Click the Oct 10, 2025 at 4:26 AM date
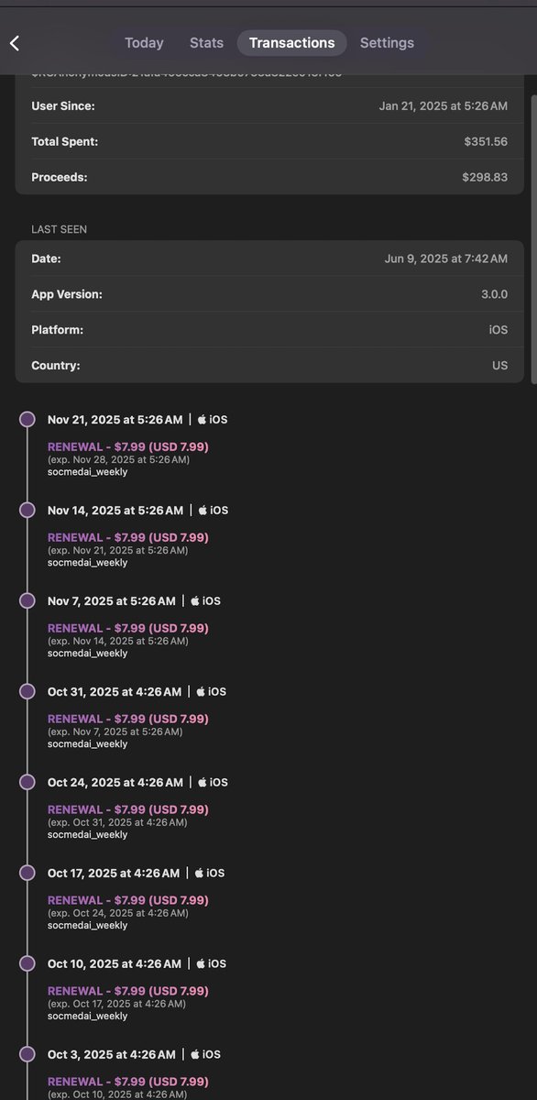The height and width of the screenshot is (1100, 537). [x=115, y=964]
